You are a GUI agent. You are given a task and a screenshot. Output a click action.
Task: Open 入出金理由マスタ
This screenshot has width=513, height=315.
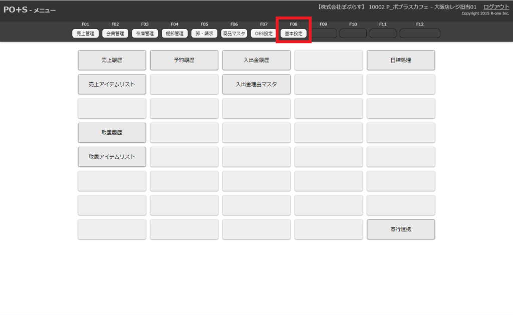click(256, 84)
